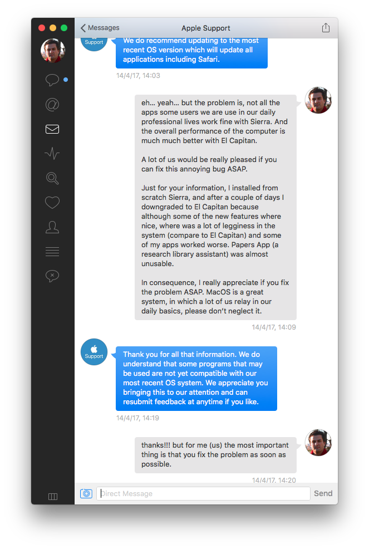Open the Activity pulse icon

tap(52, 153)
